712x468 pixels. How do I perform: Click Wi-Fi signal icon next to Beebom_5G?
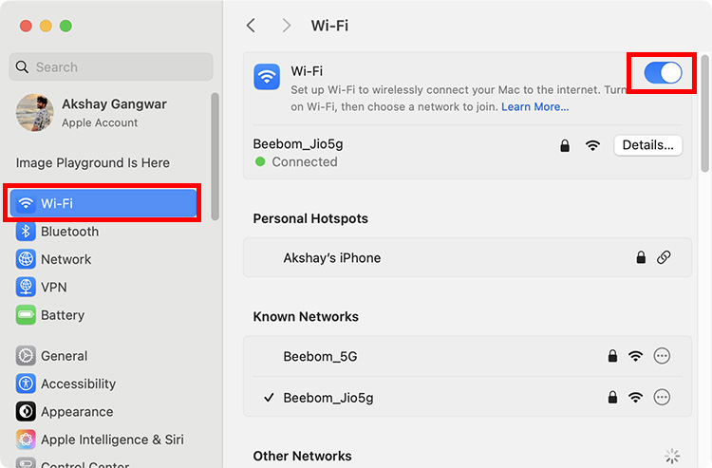(636, 356)
